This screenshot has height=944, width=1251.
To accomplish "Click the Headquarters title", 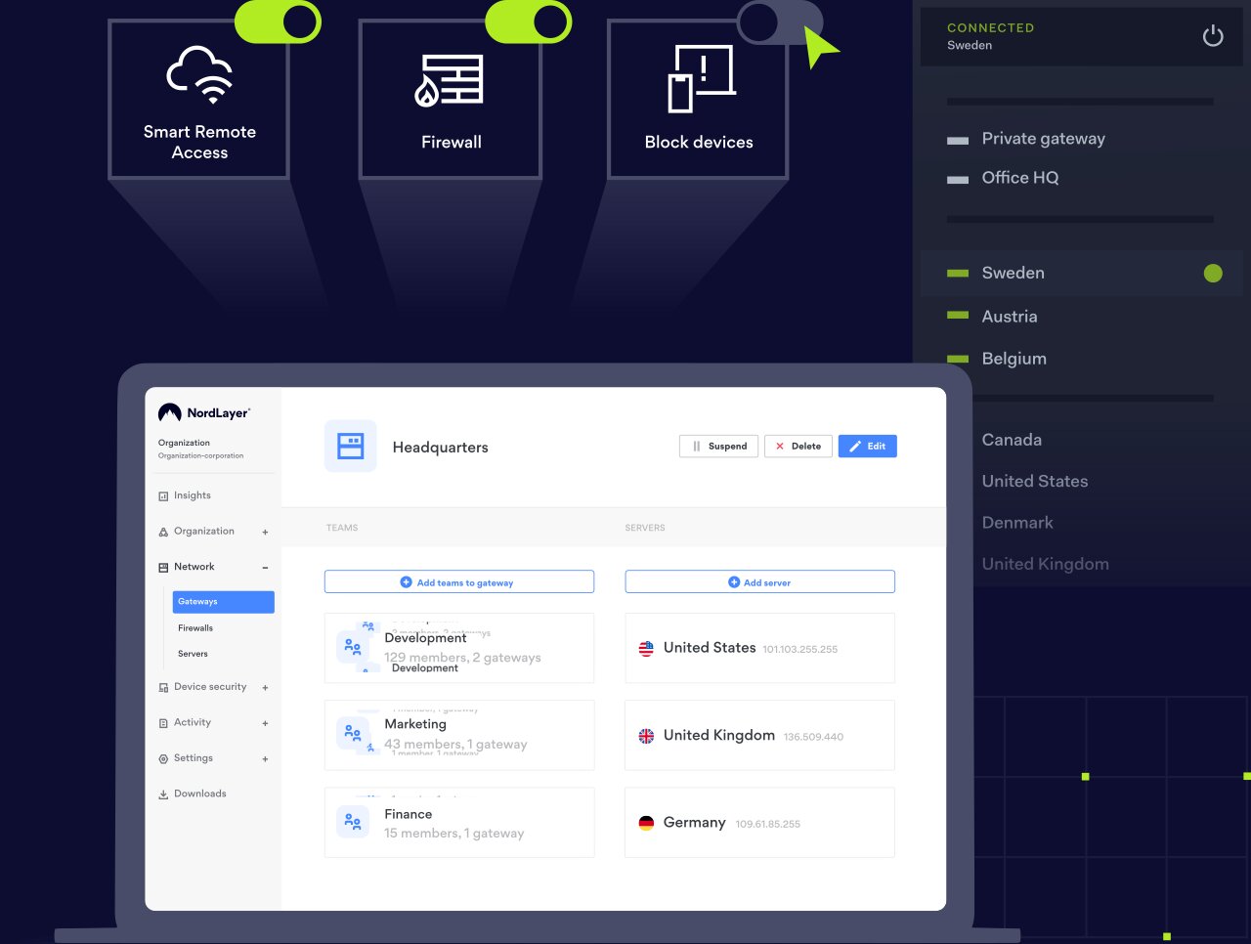I will [x=440, y=448].
